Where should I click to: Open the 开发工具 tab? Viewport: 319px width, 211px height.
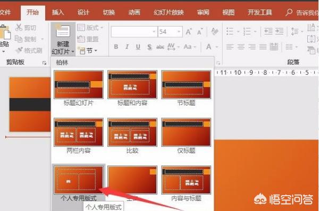coord(260,13)
